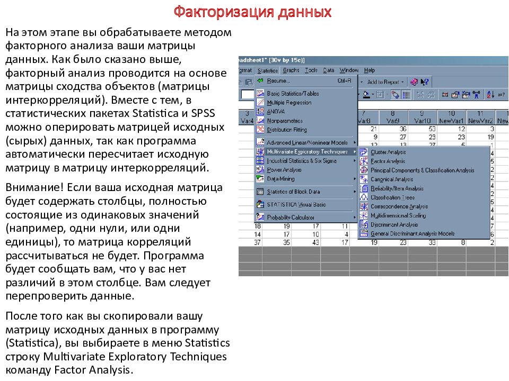Viewport: 509px width, 381px height.
Task: Click the STATISTICA help book icon
Action: (414, 82)
